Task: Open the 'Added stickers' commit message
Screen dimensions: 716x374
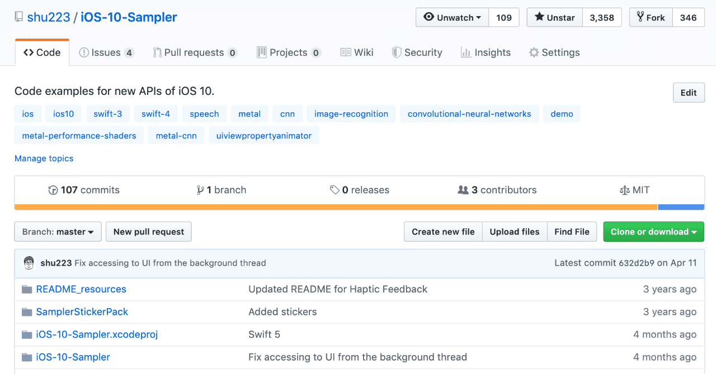Action: pos(282,312)
